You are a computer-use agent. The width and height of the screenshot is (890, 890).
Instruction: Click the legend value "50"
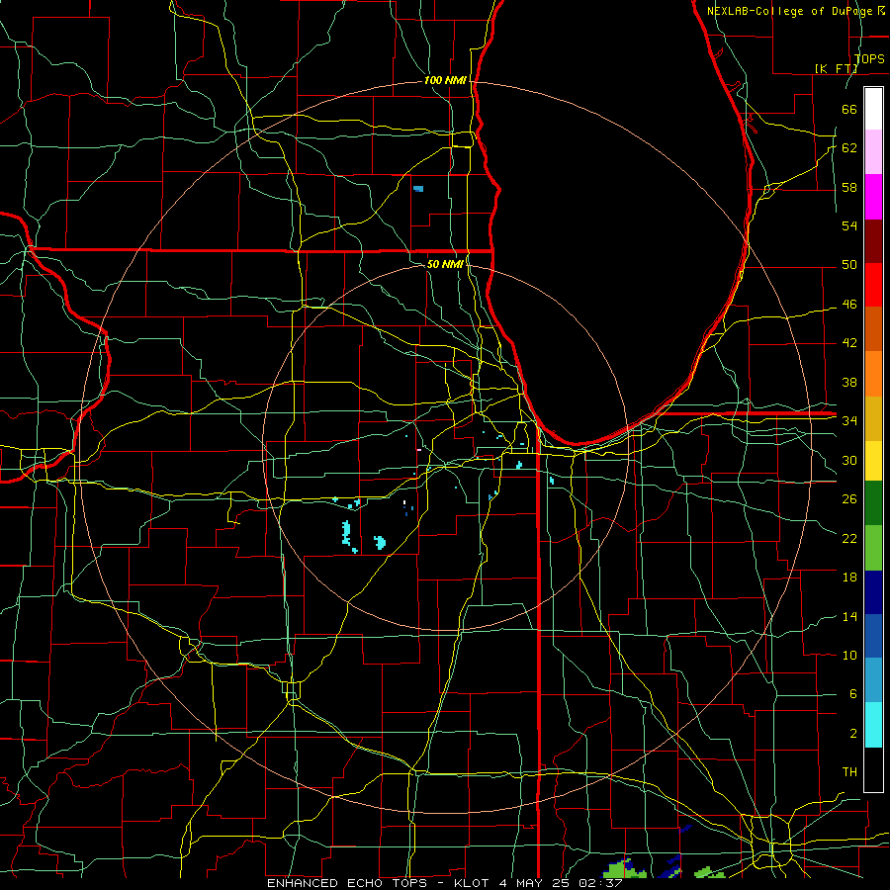849,265
